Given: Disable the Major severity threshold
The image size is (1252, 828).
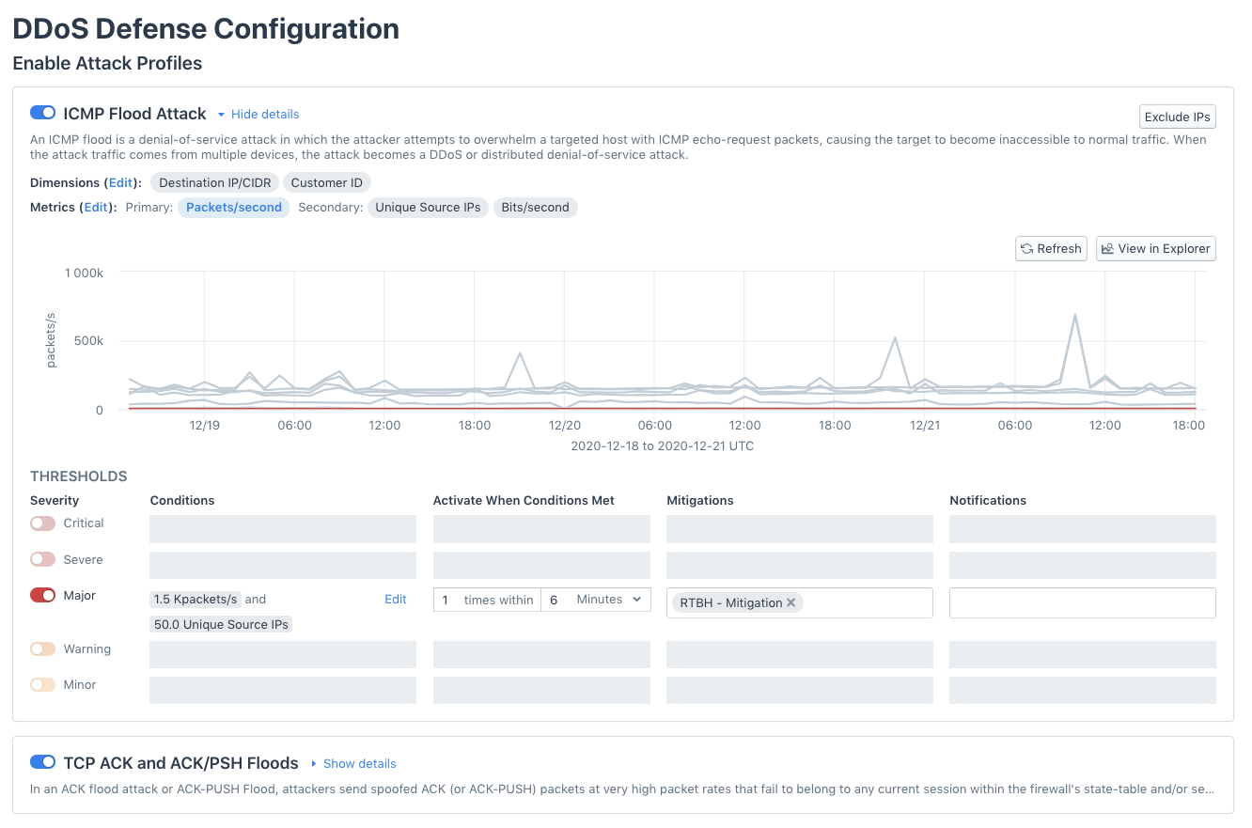Looking at the screenshot, I should pyautogui.click(x=42, y=595).
